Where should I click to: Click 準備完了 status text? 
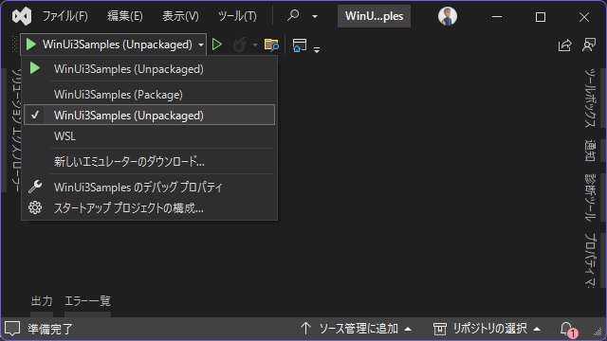coord(50,329)
